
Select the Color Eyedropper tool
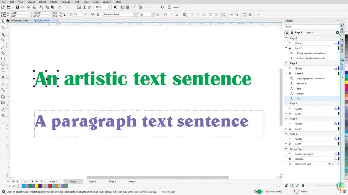point(3,110)
